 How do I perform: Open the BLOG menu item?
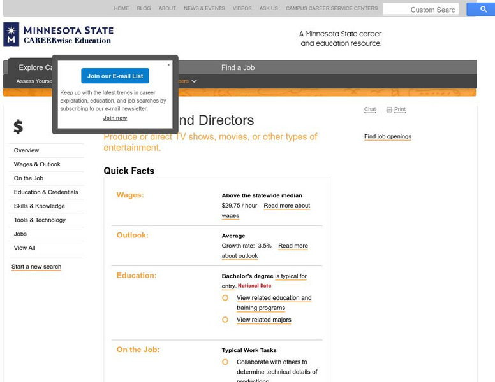pyautogui.click(x=144, y=8)
